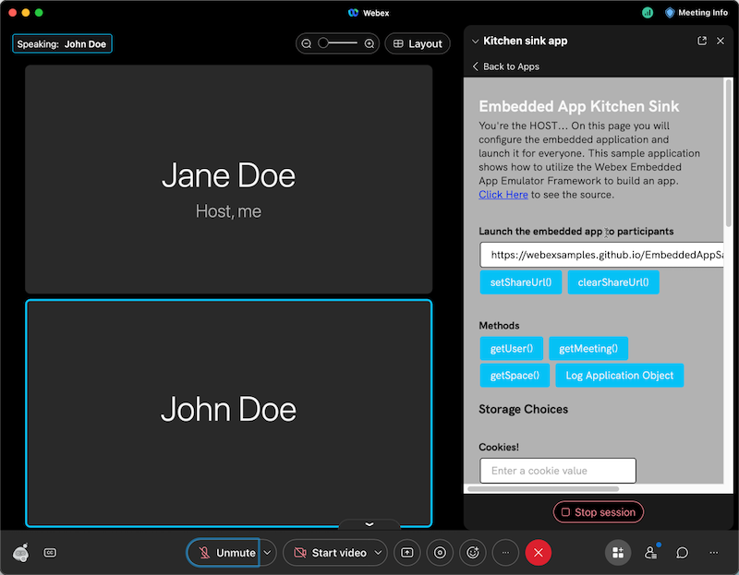The image size is (739, 575).
Task: Click the clearShareUrl() button
Action: click(x=613, y=282)
